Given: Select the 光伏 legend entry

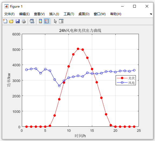Looking at the screenshot, I should [x=126, y=78].
